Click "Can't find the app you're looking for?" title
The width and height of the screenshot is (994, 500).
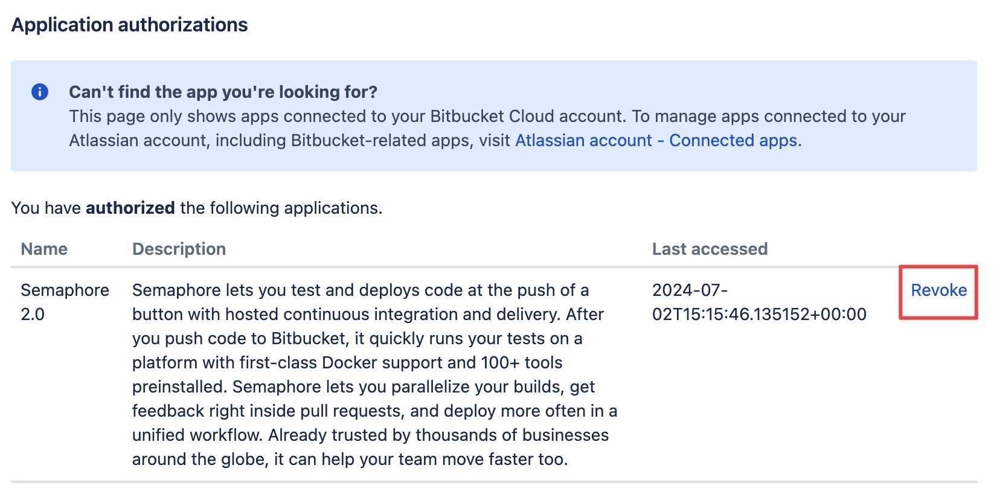click(223, 92)
